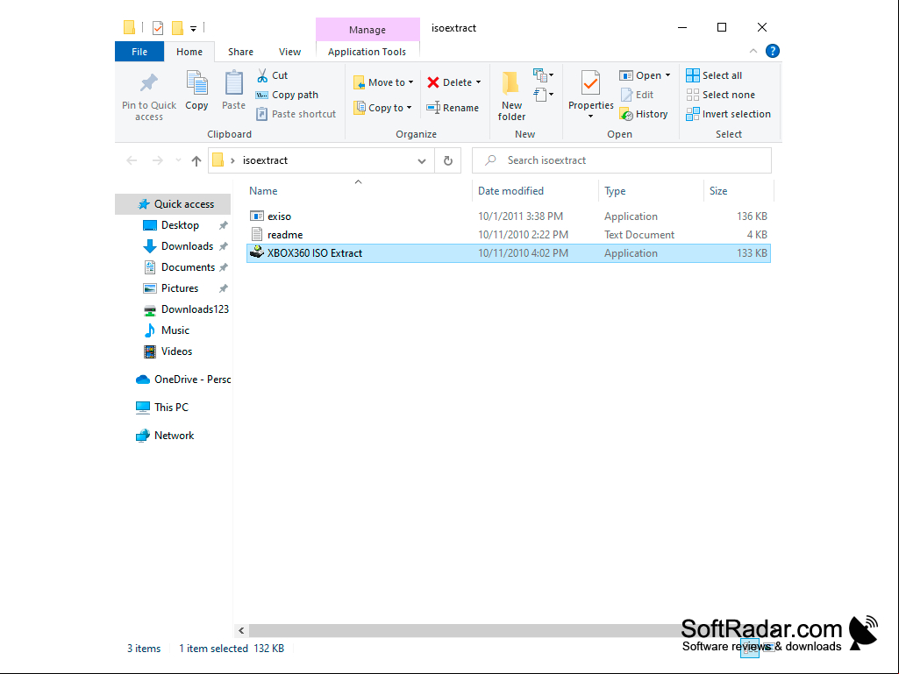Open OneDrive in the navigation pane
Viewport: 899px width, 674px height.
tap(183, 380)
